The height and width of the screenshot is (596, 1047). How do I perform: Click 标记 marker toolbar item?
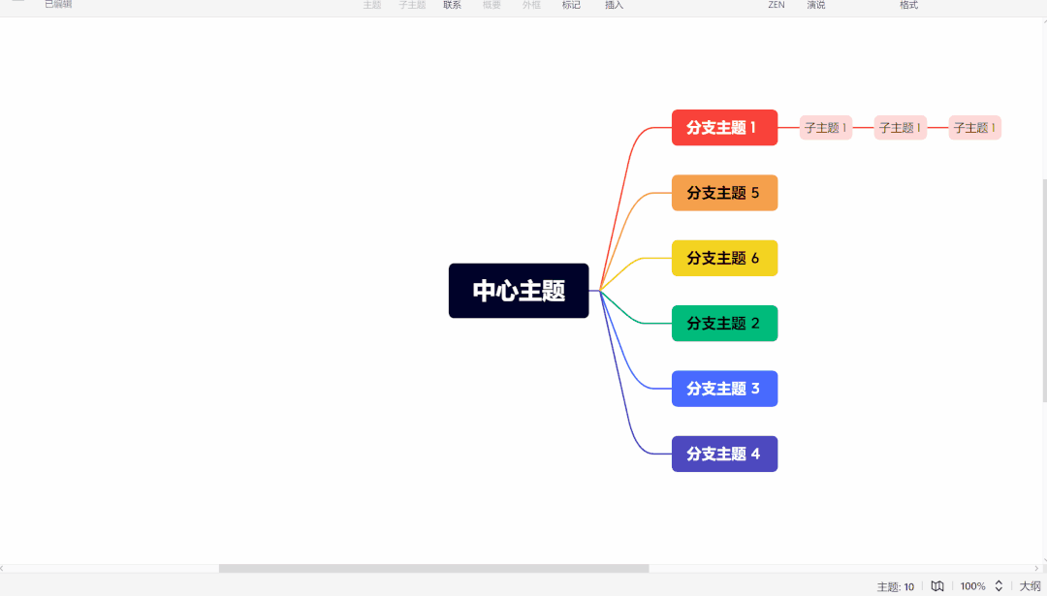[571, 6]
